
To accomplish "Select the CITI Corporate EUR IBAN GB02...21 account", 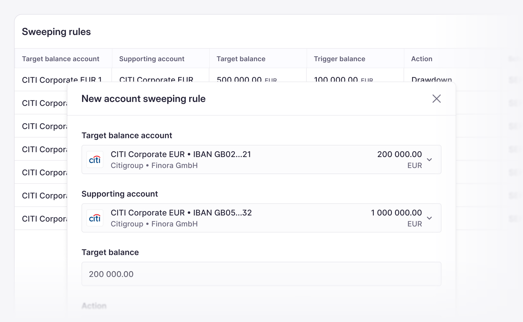I will pyautogui.click(x=261, y=159).
